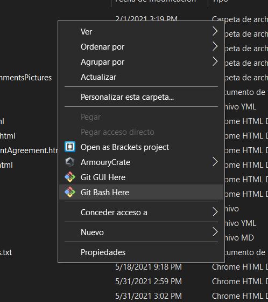268x302 pixels.
Task: Click the Brackets icon in context menu
Action: [70, 147]
